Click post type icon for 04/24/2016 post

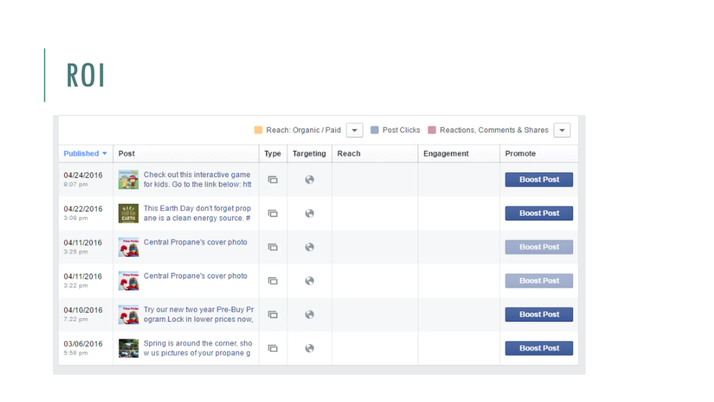click(x=272, y=180)
